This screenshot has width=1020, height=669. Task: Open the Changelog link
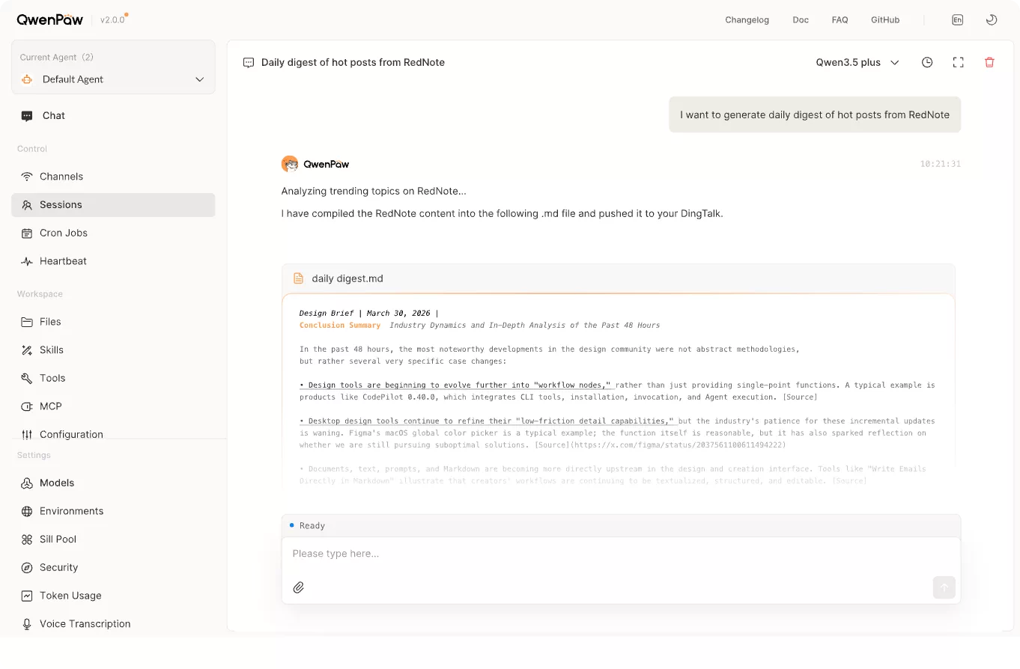tap(747, 20)
